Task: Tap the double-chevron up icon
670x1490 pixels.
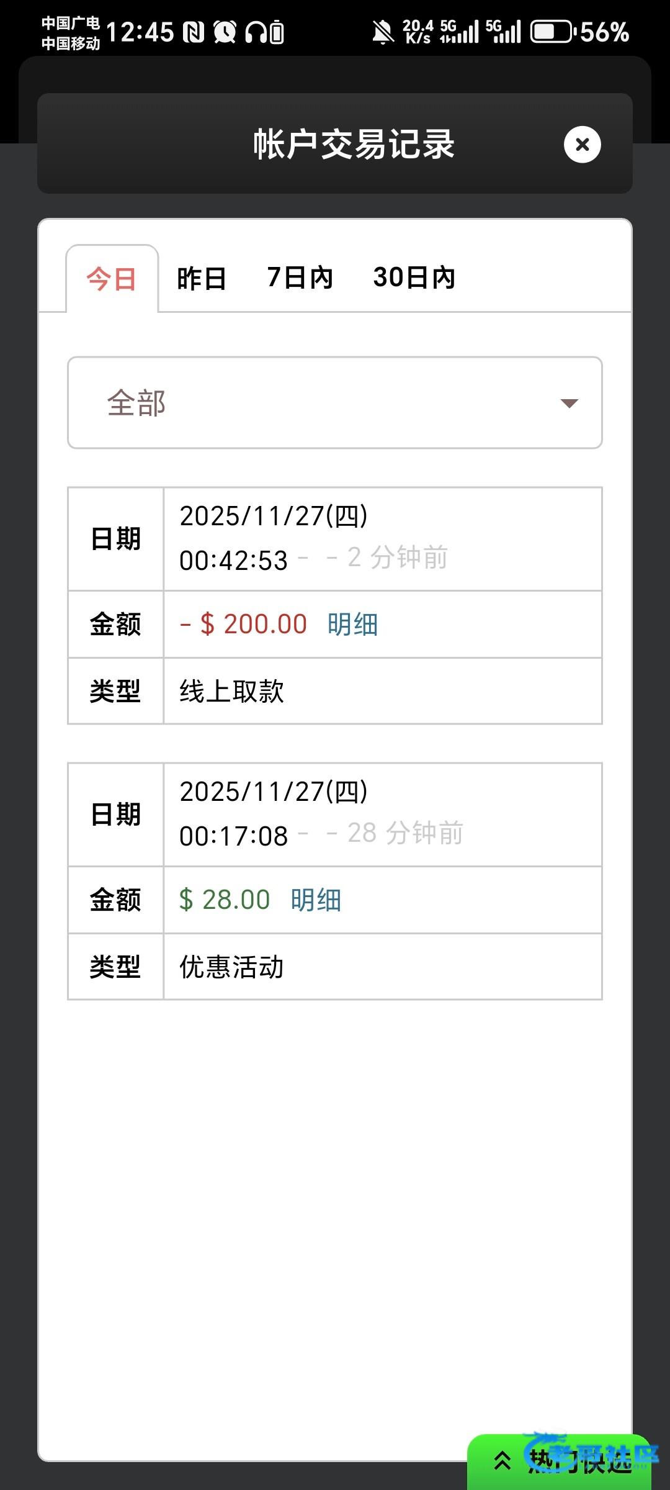Action: coord(502,1461)
